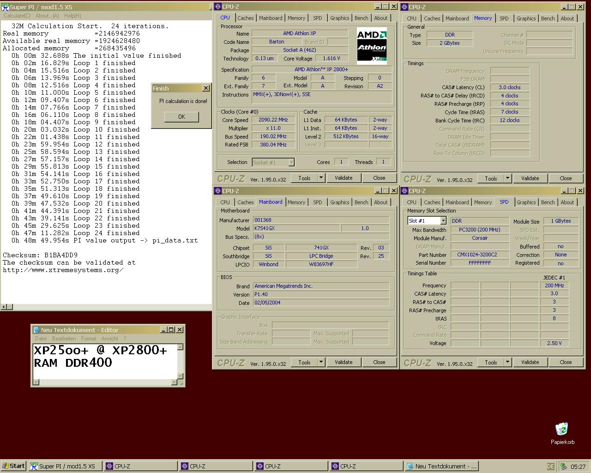Click the Code Name Barton field
Image resolution: width=591 pixels, height=473 pixels.
(277, 42)
